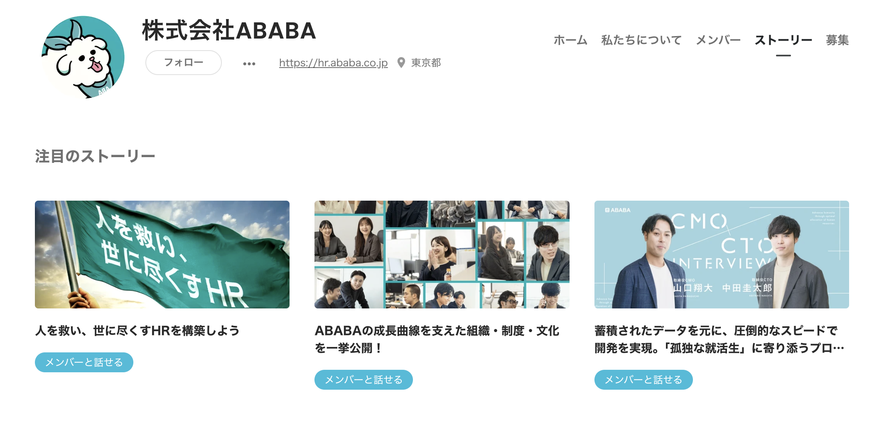Select the ストーリー tab

coord(783,40)
